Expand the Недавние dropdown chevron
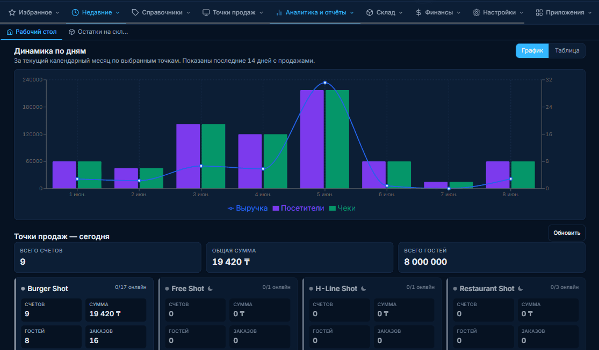Screen dimensions: 599x350 click(118, 12)
